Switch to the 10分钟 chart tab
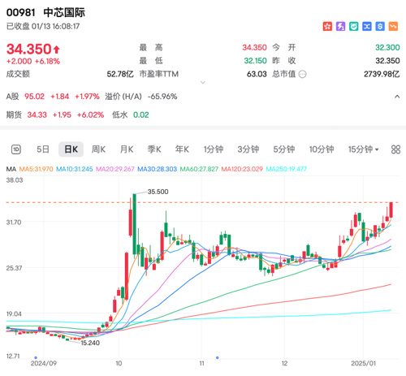The width and height of the screenshot is (406, 376). tap(322, 149)
